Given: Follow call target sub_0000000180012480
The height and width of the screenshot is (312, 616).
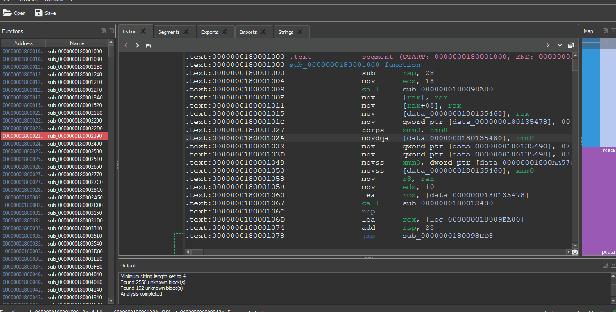Looking at the screenshot, I should click(447, 203).
